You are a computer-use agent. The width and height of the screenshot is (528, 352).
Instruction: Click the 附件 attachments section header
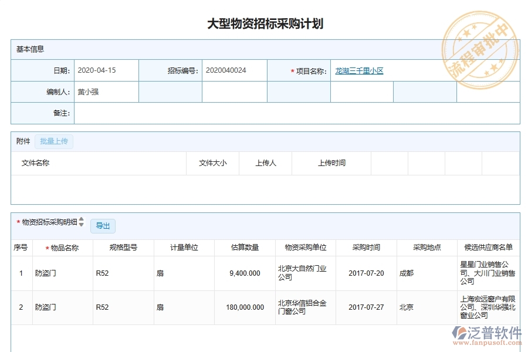(x=22, y=141)
